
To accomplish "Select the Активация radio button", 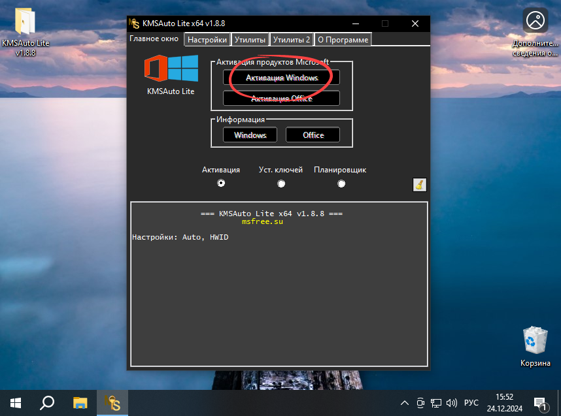I will pos(221,184).
